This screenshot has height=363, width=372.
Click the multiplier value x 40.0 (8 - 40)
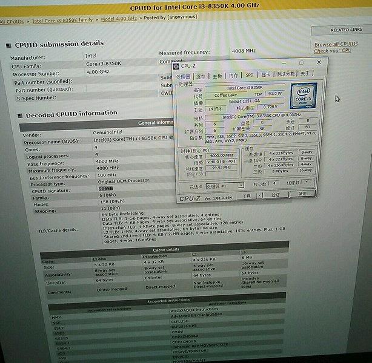click(x=221, y=162)
